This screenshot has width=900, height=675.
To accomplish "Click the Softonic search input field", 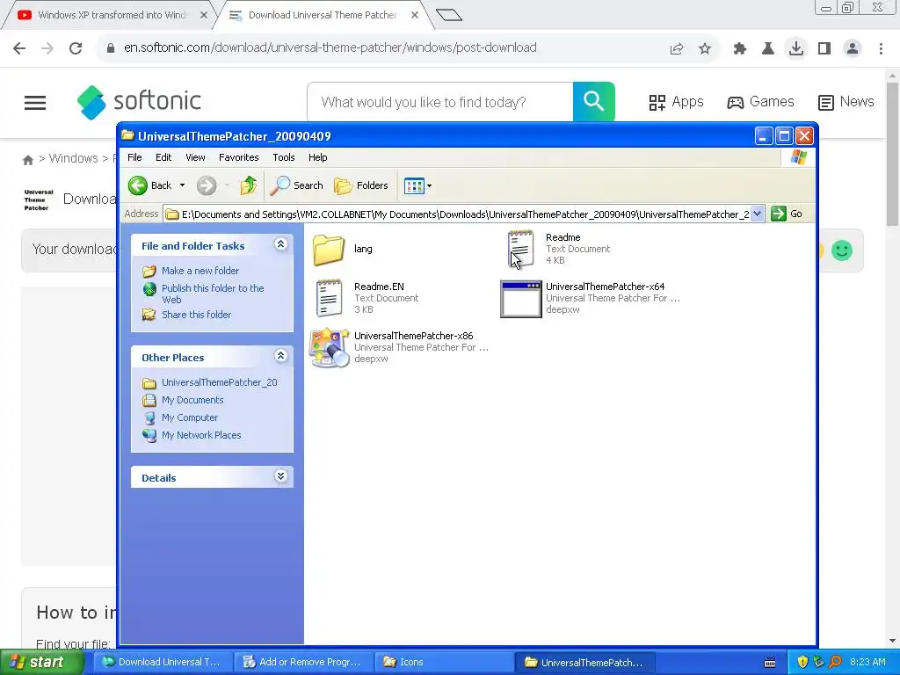I will click(440, 102).
